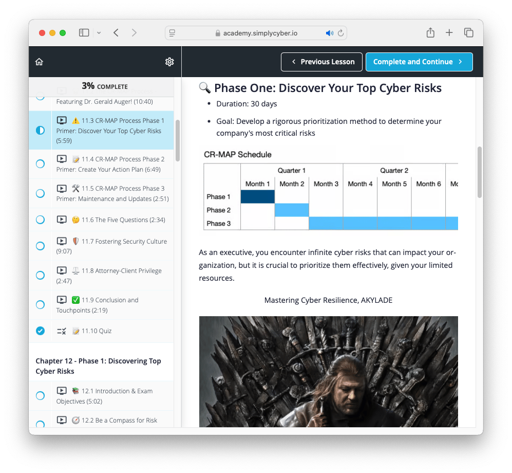This screenshot has height=473, width=512.
Task: Click video icon of lesson 11.5
Action: tap(62, 188)
